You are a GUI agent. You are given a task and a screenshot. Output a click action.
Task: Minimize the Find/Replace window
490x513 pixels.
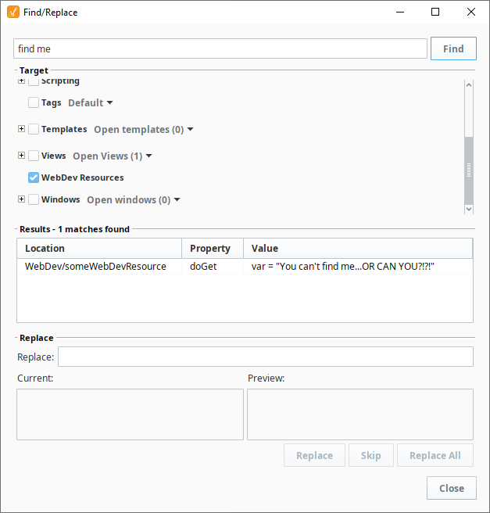click(x=400, y=12)
